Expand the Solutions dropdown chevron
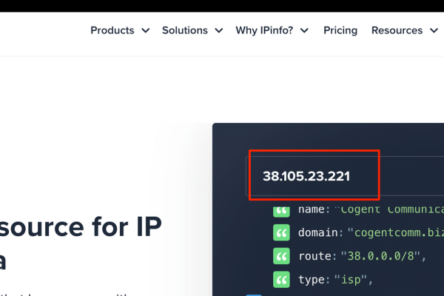 click(218, 31)
